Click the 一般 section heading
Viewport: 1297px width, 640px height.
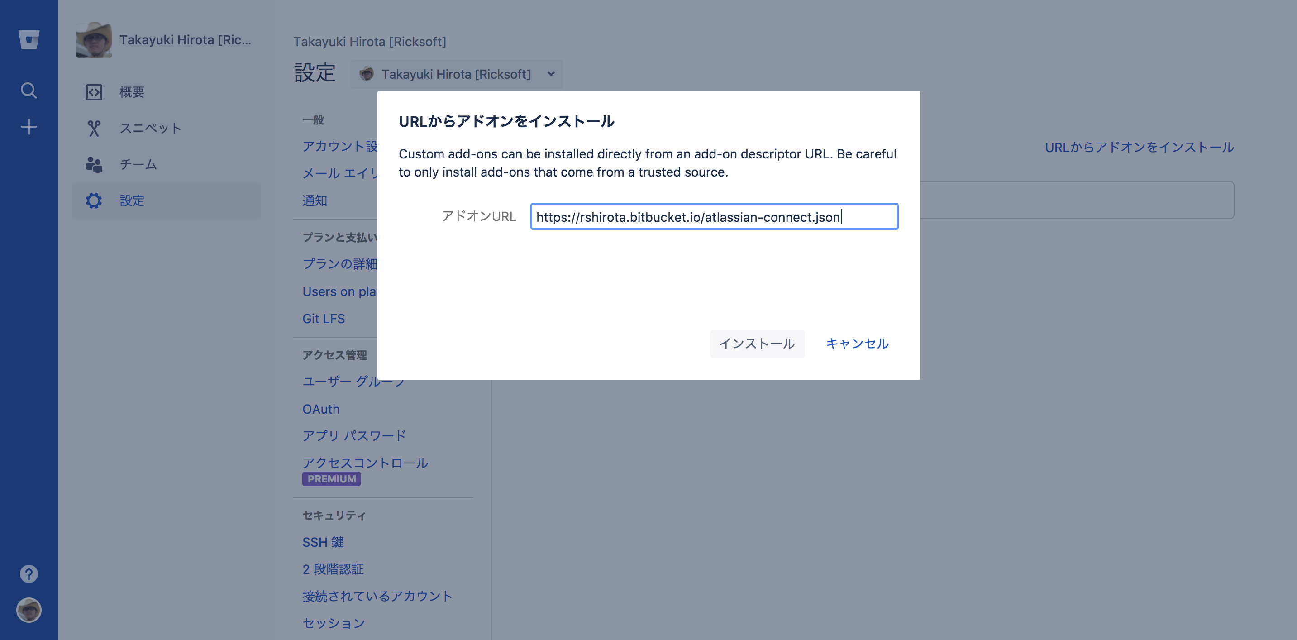tap(313, 119)
